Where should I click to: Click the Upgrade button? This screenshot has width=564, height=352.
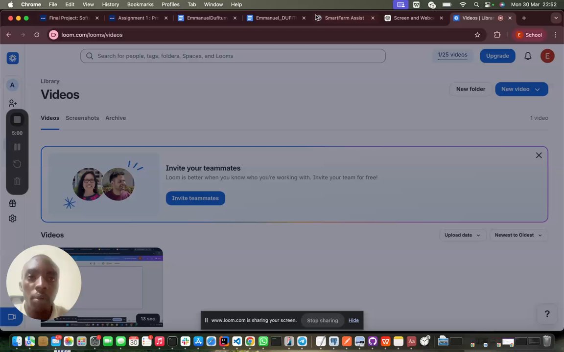[x=497, y=56]
